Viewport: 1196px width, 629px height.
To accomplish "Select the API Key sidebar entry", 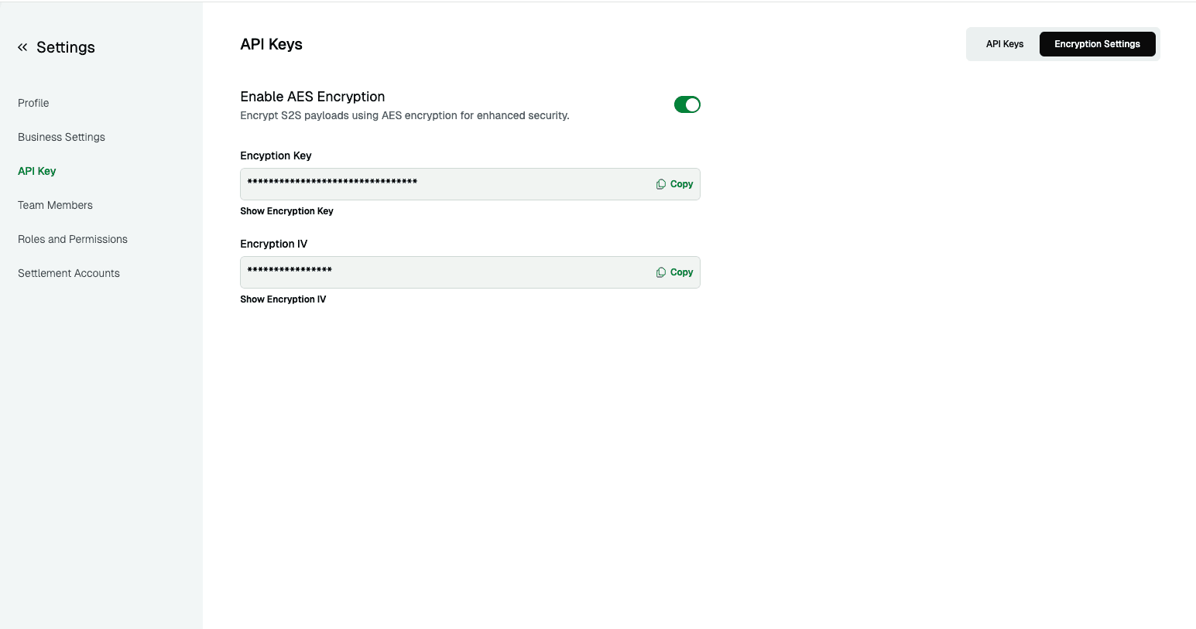I will coord(36,171).
